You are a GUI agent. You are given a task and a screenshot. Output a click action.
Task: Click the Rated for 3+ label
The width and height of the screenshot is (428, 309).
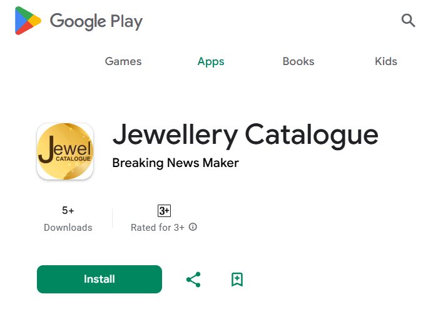click(158, 228)
